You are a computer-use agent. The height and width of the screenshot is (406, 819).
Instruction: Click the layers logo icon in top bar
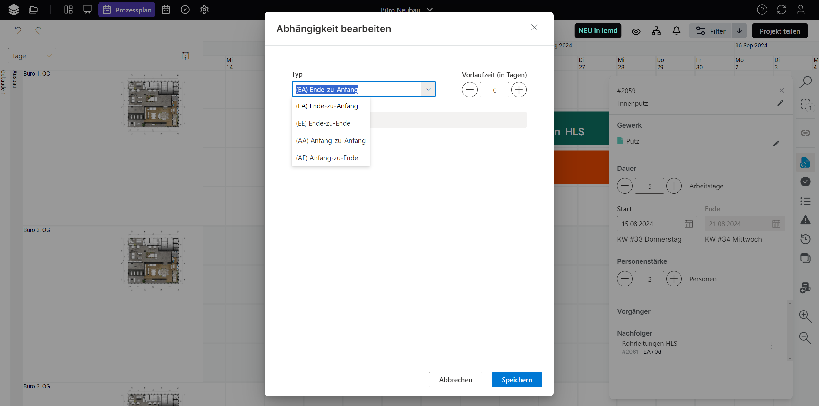click(13, 10)
